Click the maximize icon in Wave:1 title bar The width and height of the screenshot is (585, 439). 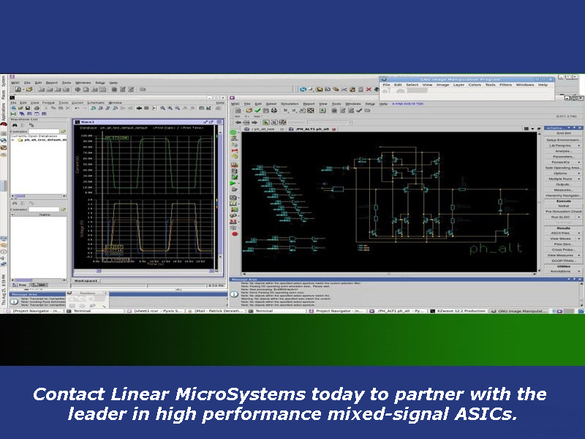pyautogui.click(x=211, y=122)
